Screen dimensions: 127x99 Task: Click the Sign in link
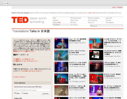coord(114,7)
